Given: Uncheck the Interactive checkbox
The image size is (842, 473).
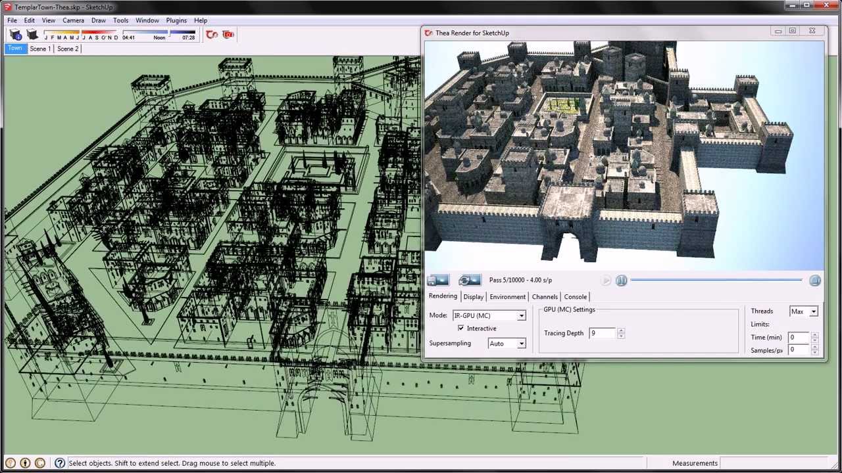Looking at the screenshot, I should pyautogui.click(x=460, y=328).
